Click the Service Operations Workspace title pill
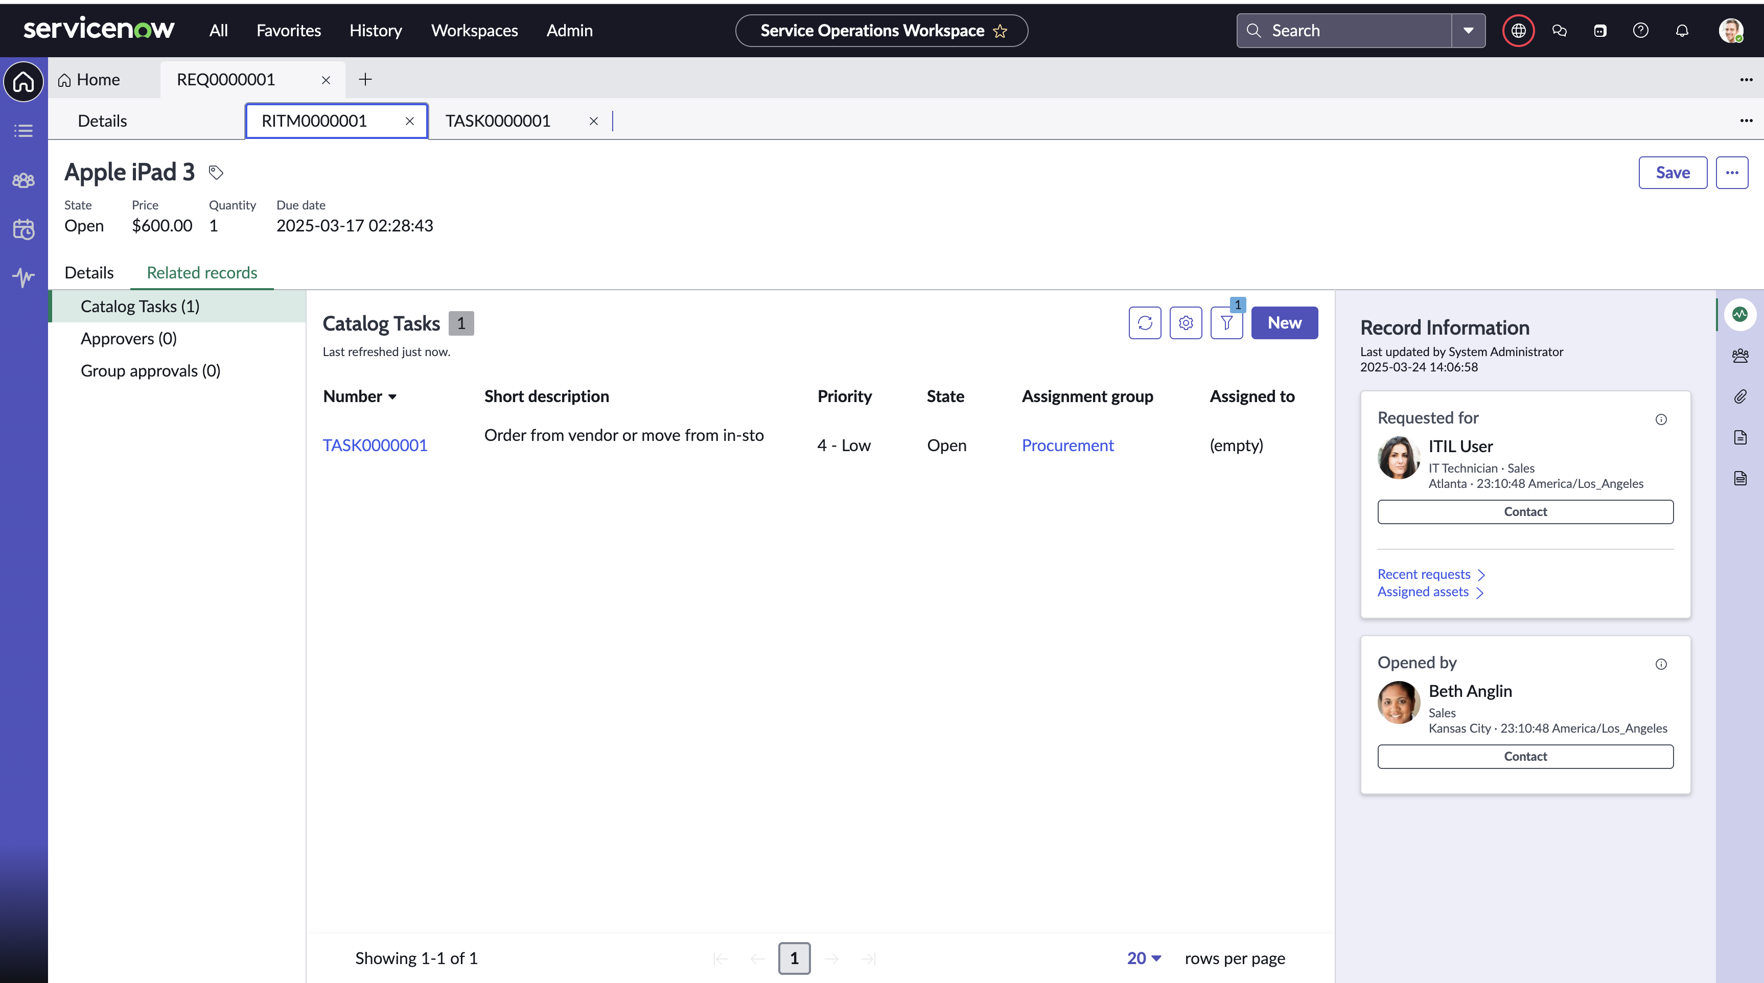Screen dimensions: 1764x983 (x=881, y=31)
